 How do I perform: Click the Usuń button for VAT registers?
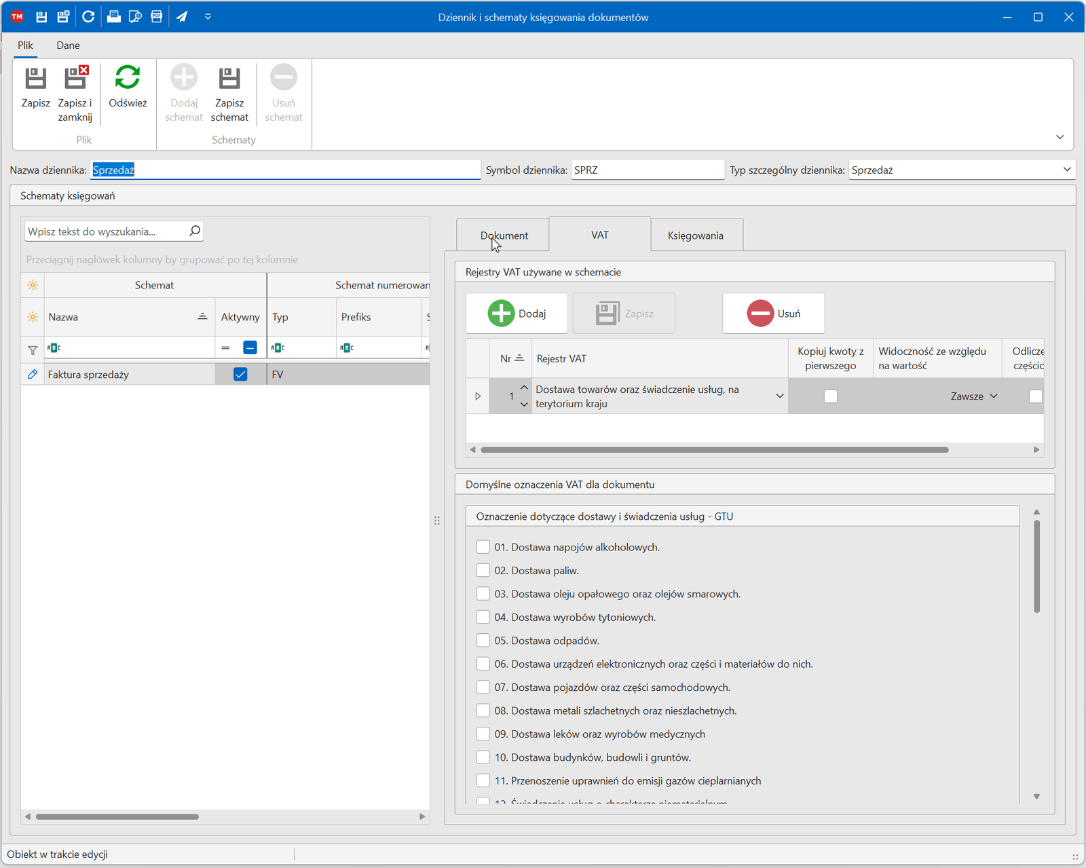[773, 314]
